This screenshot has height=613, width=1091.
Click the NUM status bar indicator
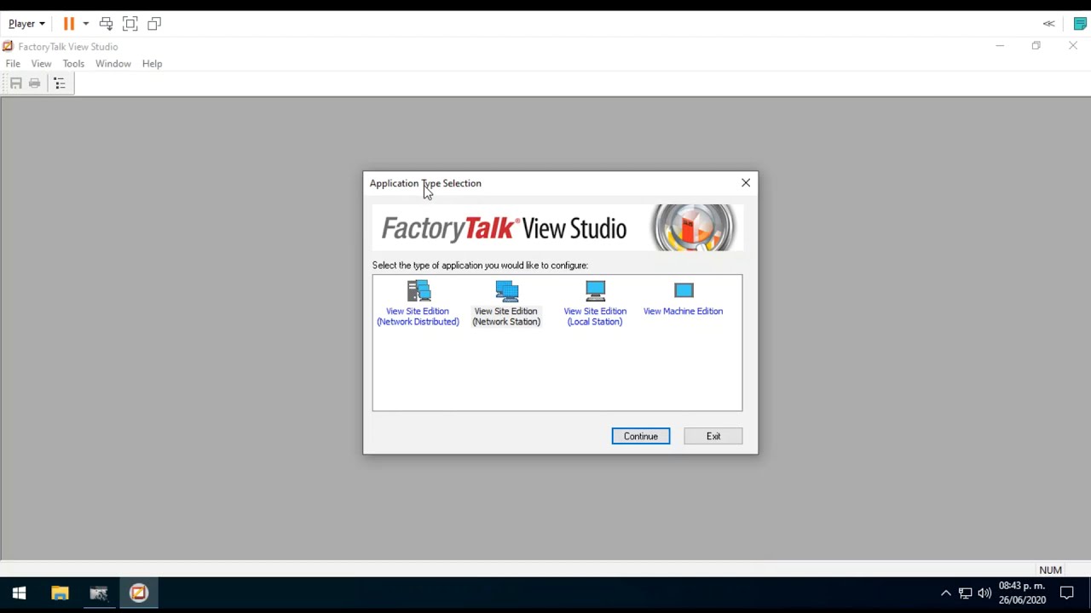[x=1050, y=570]
